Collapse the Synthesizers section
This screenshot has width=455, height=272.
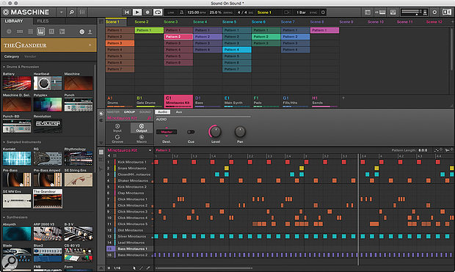(x=4, y=217)
